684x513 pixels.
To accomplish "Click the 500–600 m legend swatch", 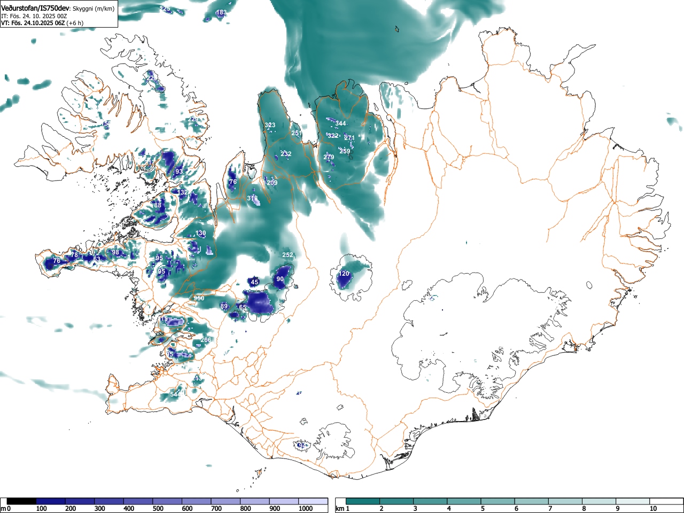I will (x=167, y=501).
